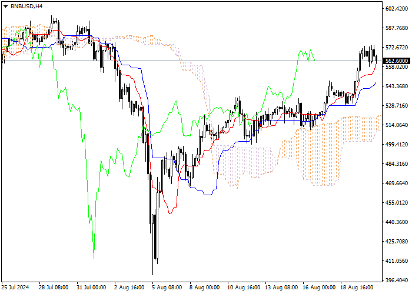Select the 484.3160 price axis label

click(397, 164)
